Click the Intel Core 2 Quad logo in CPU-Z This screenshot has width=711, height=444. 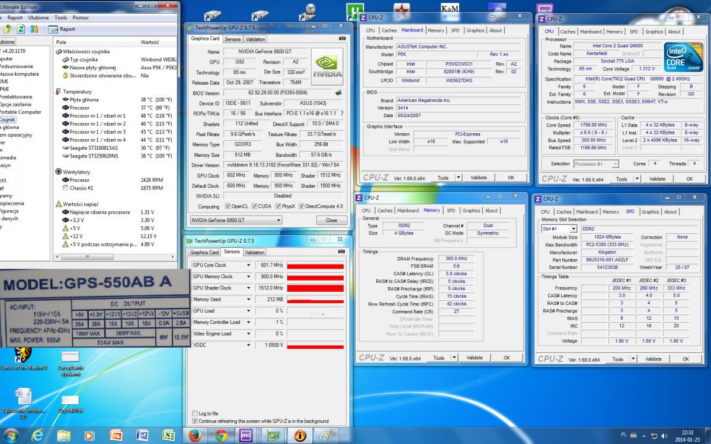683,57
